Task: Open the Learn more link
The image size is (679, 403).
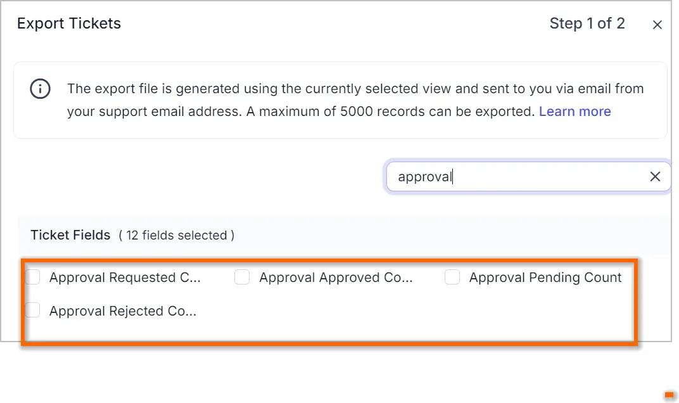Action: point(574,112)
